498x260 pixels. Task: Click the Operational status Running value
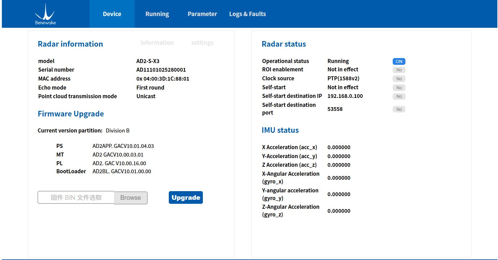pyautogui.click(x=338, y=61)
